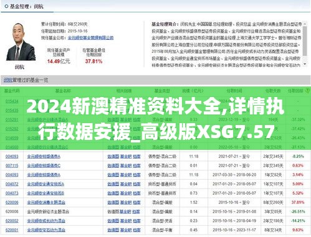
Task: Click scrollbar down arrow in 基金经理简介 box
Action: [305, 64]
